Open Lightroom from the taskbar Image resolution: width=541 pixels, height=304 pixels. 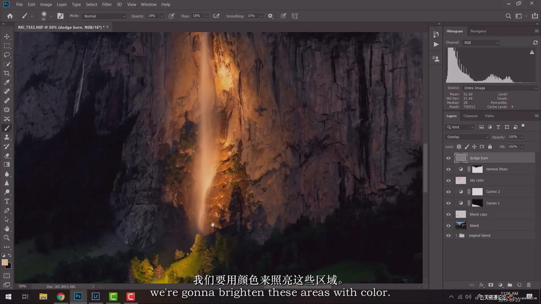coord(96,296)
